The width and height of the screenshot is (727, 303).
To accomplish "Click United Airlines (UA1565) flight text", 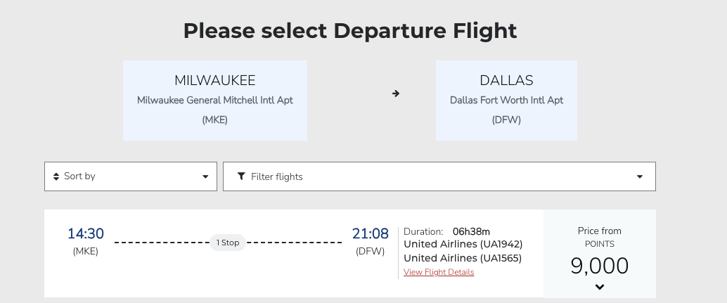I will [463, 258].
